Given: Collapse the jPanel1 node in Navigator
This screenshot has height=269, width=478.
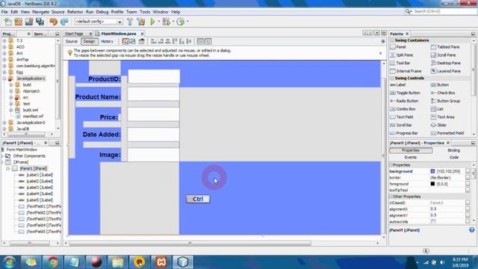Looking at the screenshot, I should [8, 169].
